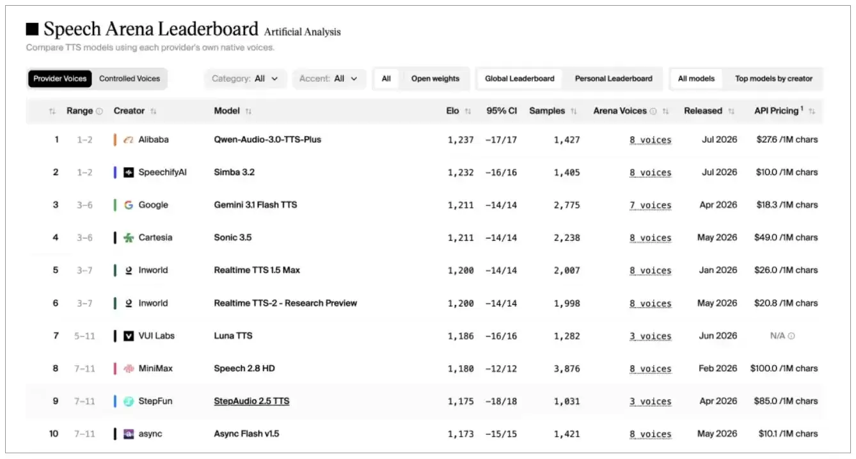Click the 5–11 range value
This screenshot has height=459, width=856.
(84, 336)
